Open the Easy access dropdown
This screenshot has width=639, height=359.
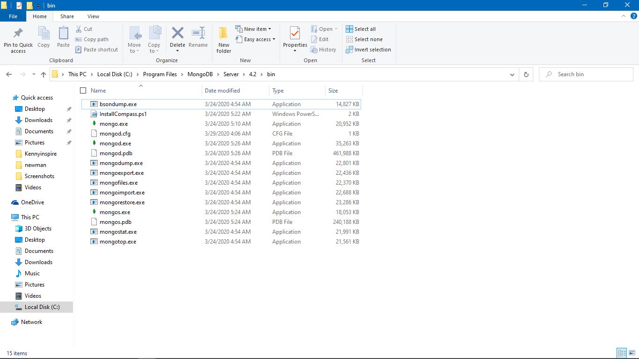(255, 39)
